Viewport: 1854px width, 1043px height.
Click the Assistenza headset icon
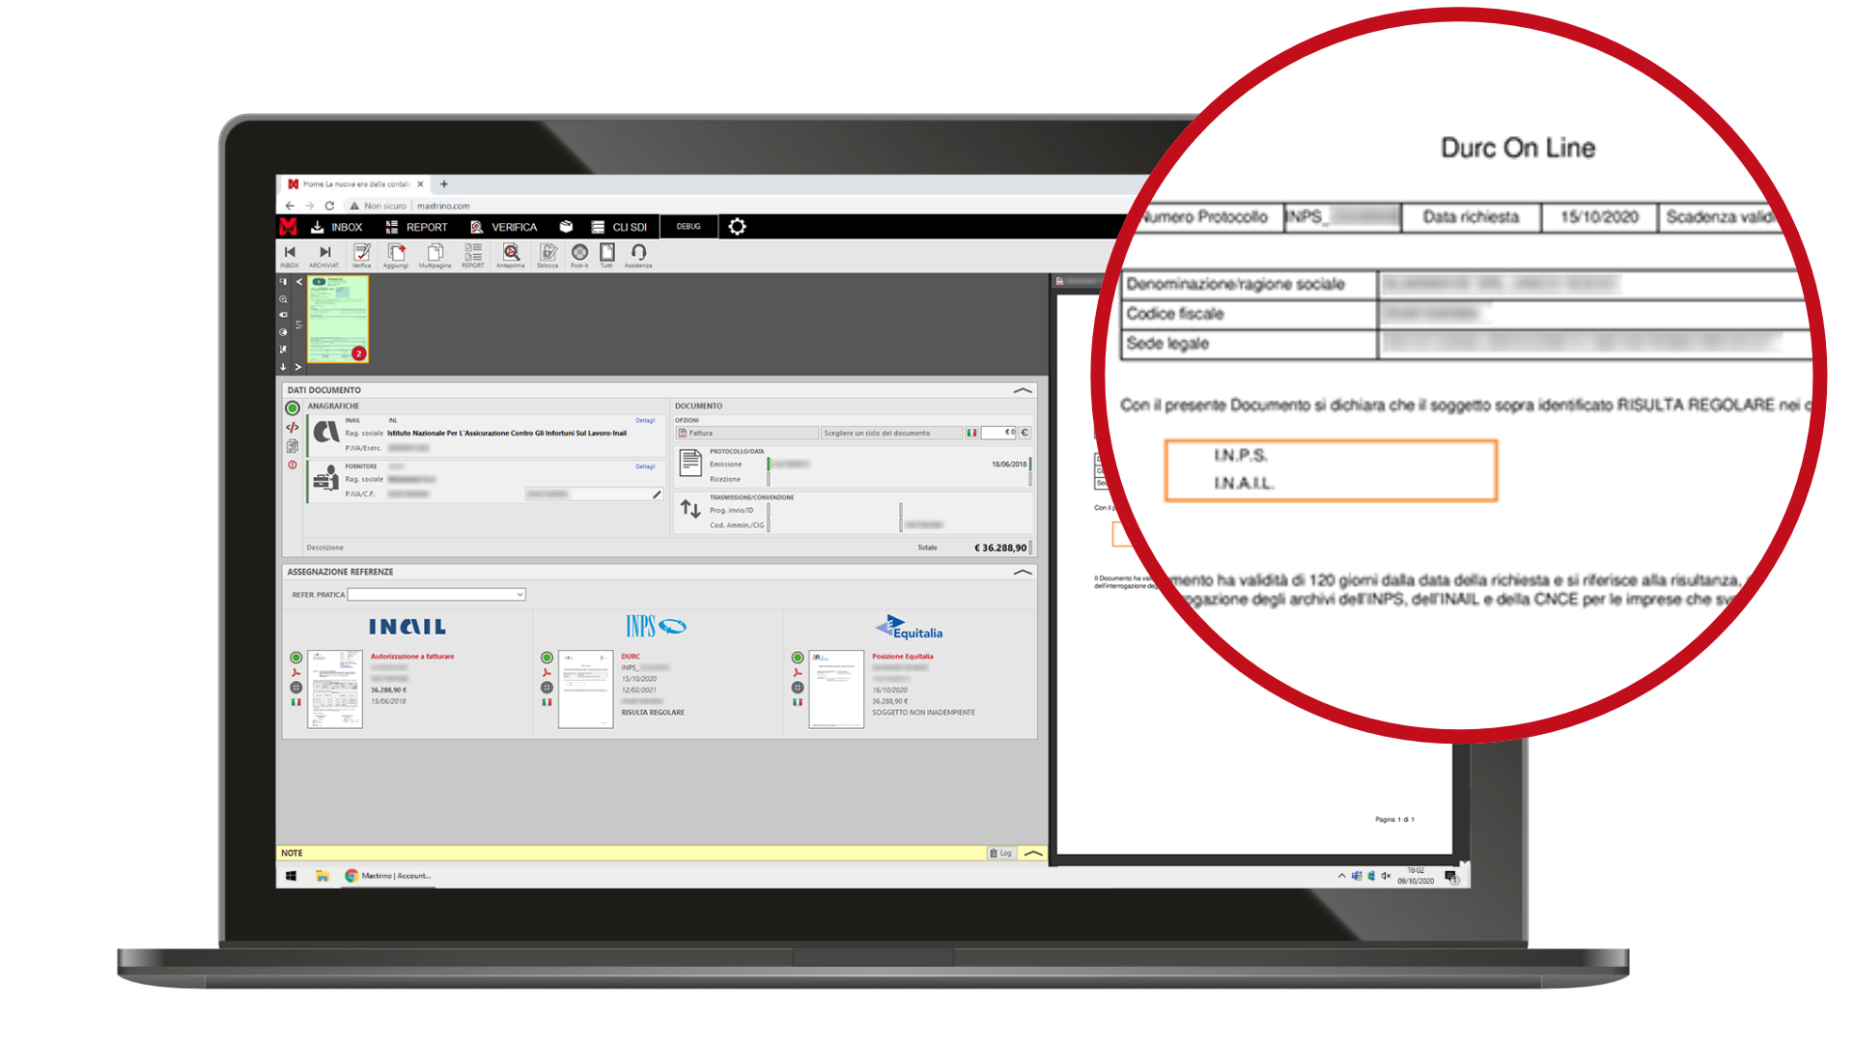coord(638,256)
